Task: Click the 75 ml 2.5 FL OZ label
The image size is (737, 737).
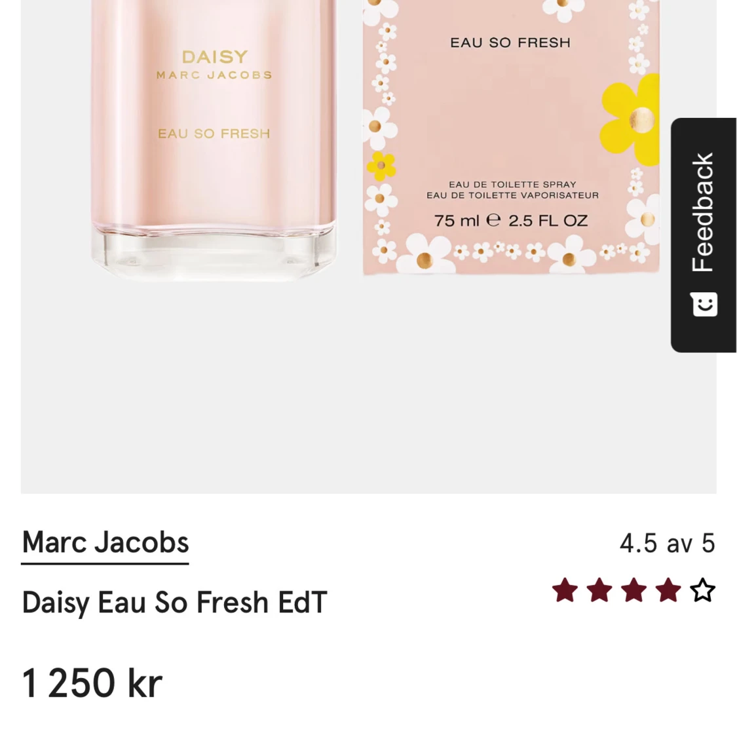Action: (511, 220)
